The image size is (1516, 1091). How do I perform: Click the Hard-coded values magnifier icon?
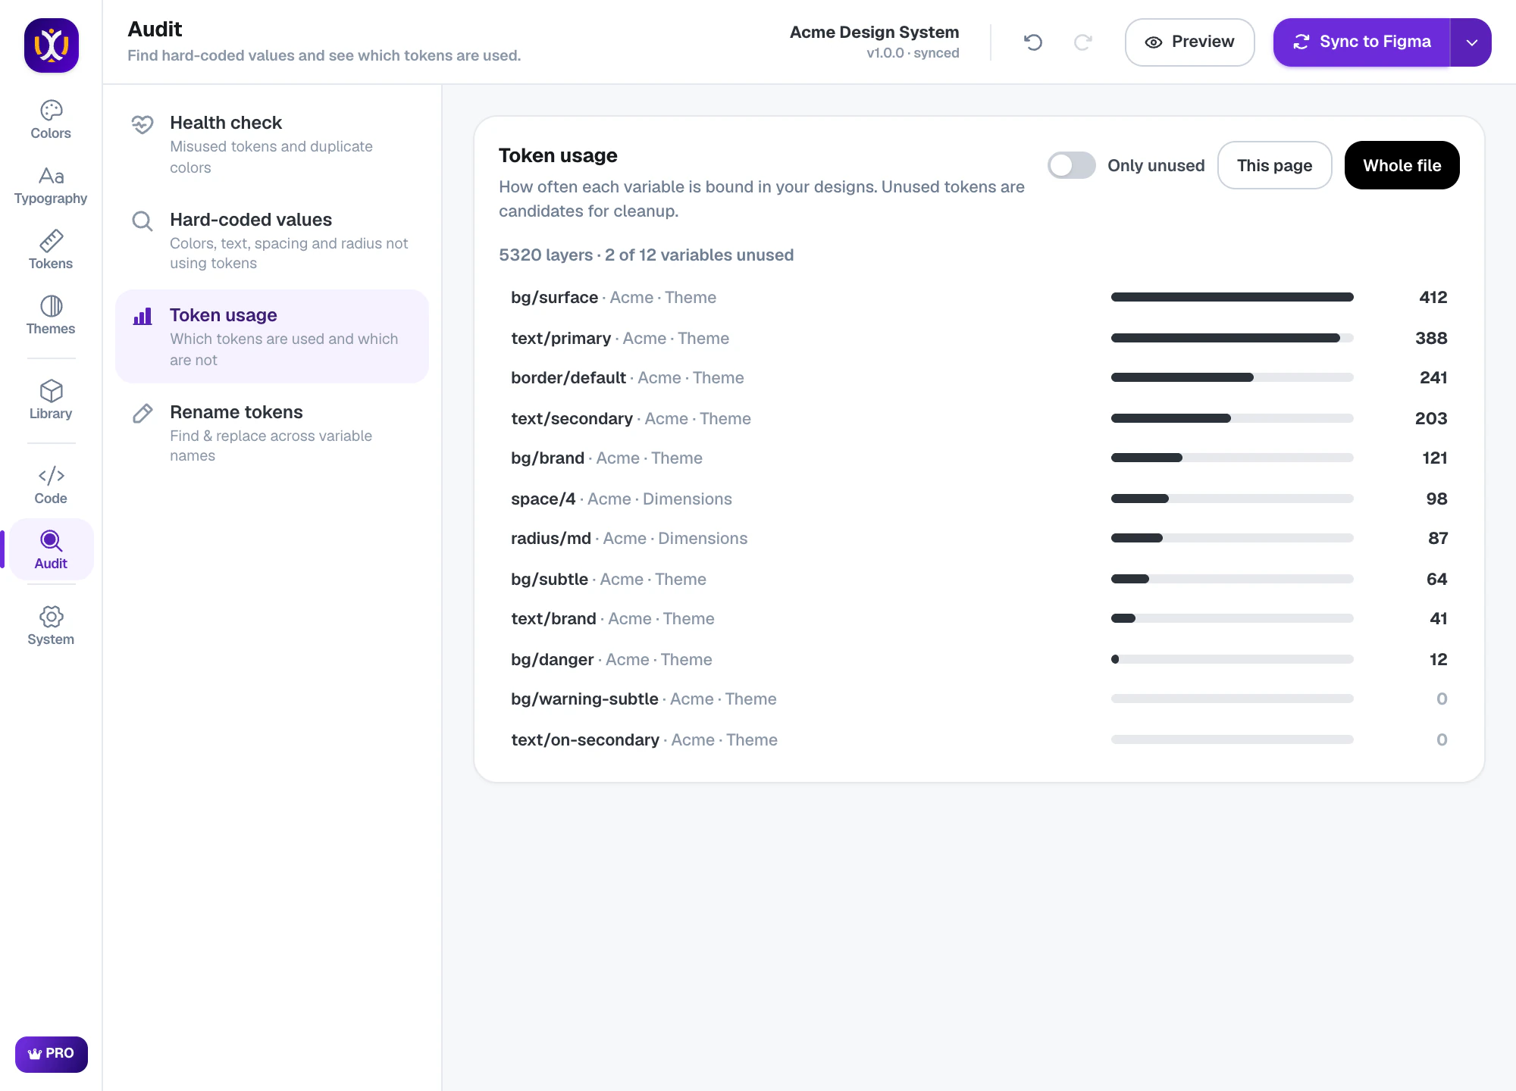click(x=143, y=221)
